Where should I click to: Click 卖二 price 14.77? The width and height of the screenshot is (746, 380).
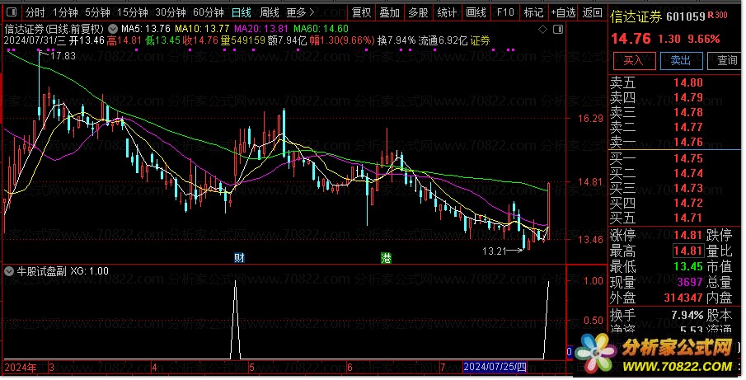tap(688, 127)
